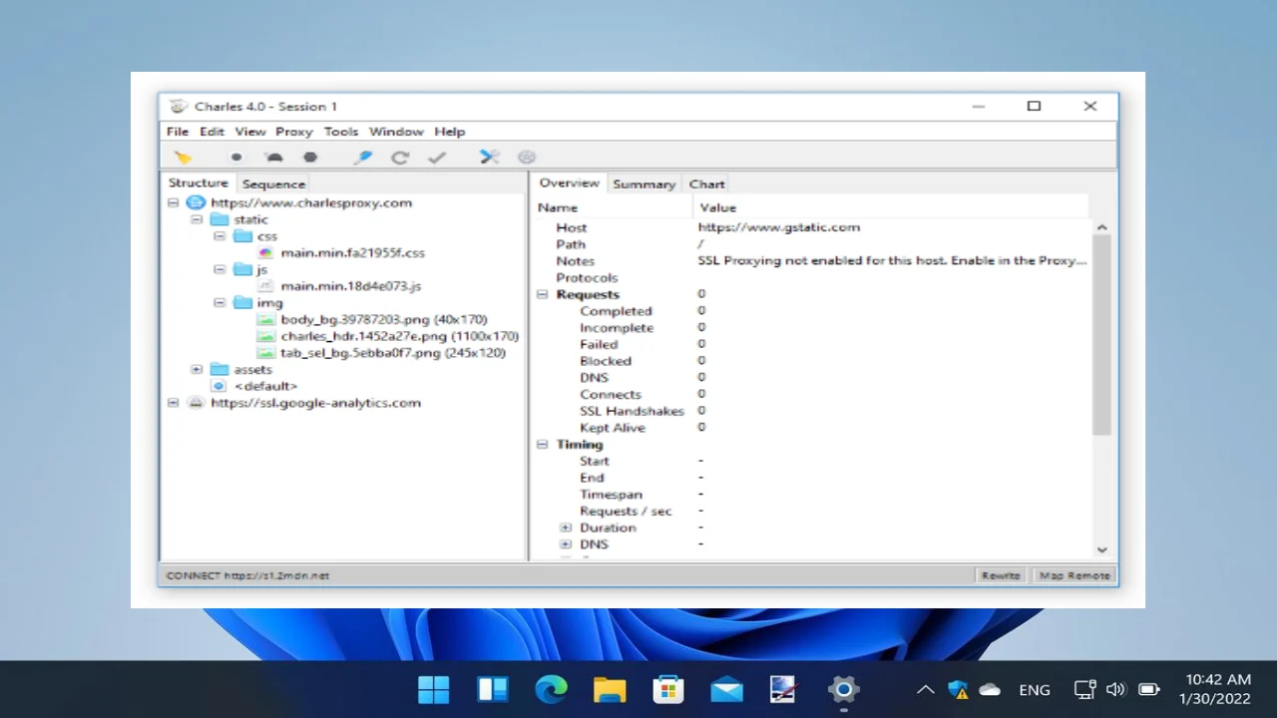Collapse the Timing section in Overview

[x=543, y=444]
